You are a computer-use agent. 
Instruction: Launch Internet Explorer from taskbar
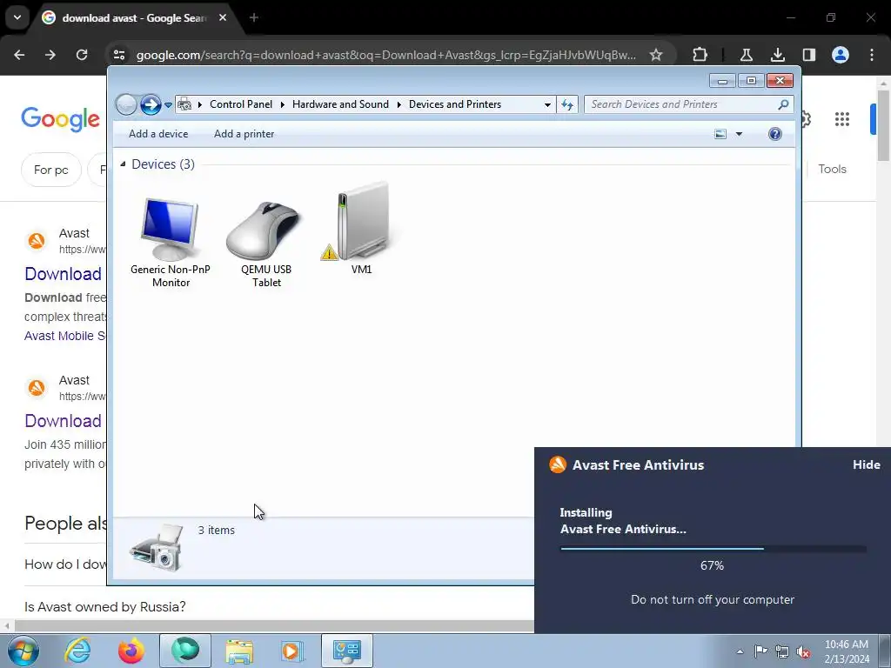tap(77, 651)
